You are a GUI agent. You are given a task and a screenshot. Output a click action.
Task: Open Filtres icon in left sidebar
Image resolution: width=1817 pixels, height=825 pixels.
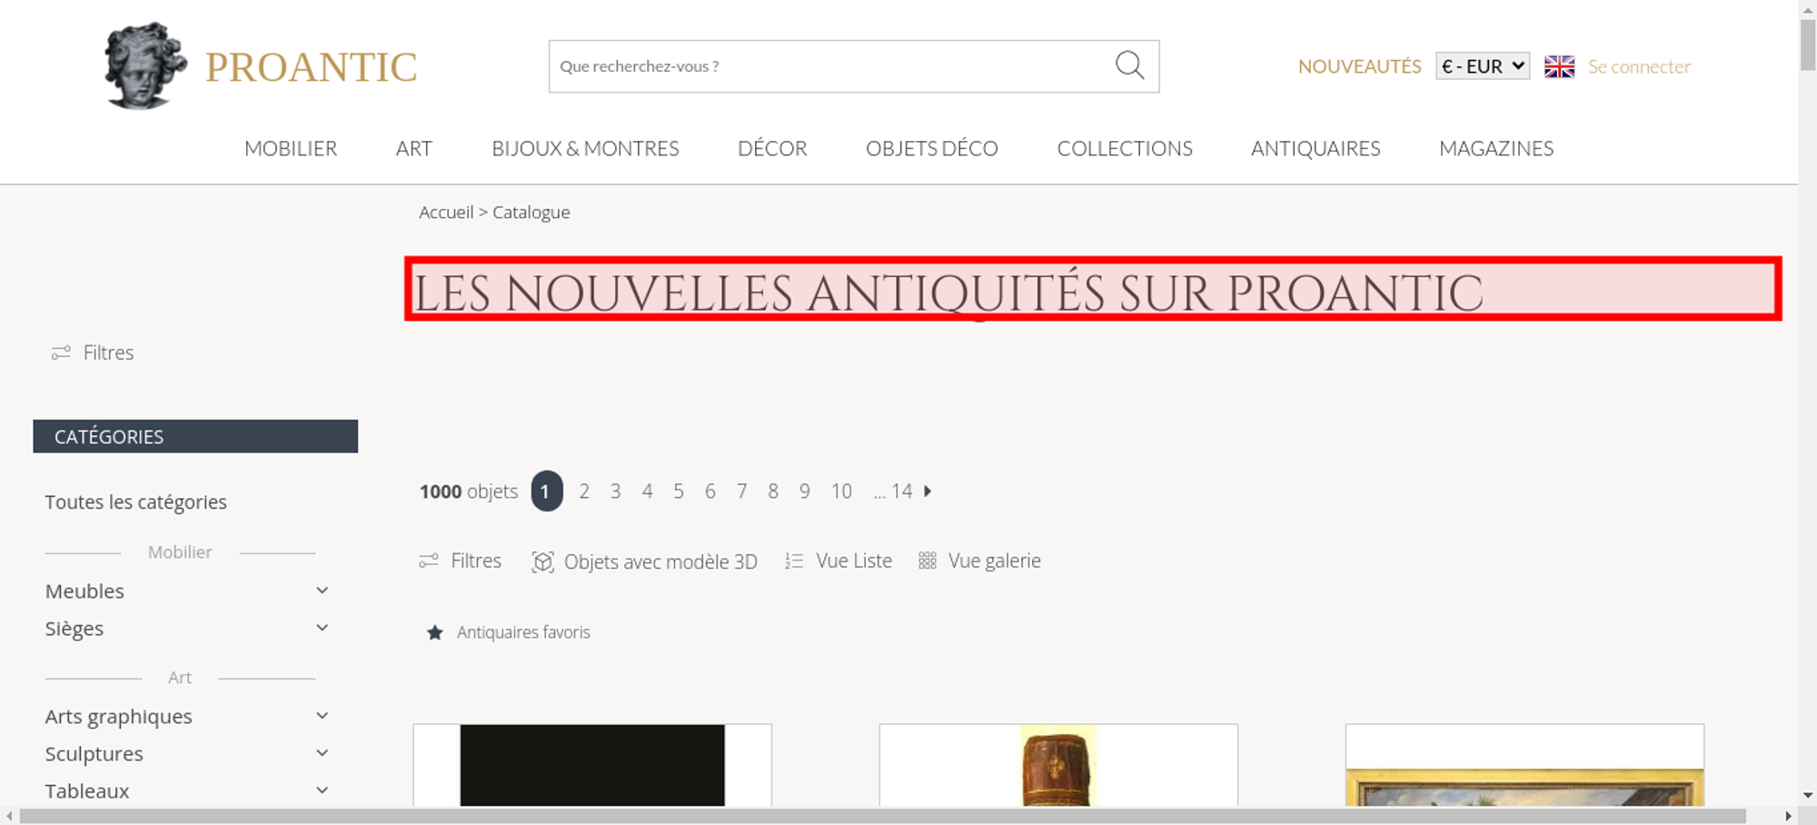(x=61, y=353)
